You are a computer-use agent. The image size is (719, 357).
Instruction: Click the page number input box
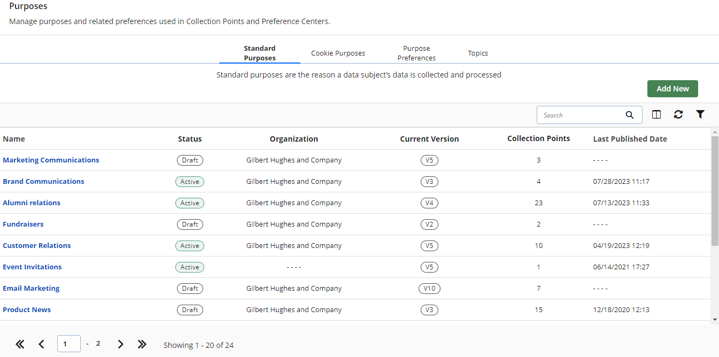(x=68, y=344)
